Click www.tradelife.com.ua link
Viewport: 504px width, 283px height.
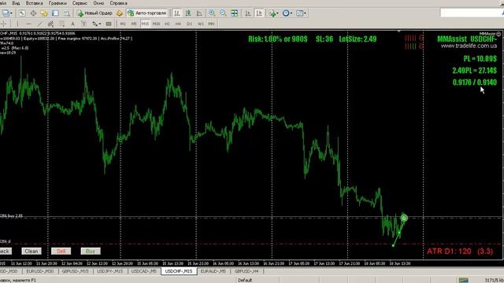469,46
